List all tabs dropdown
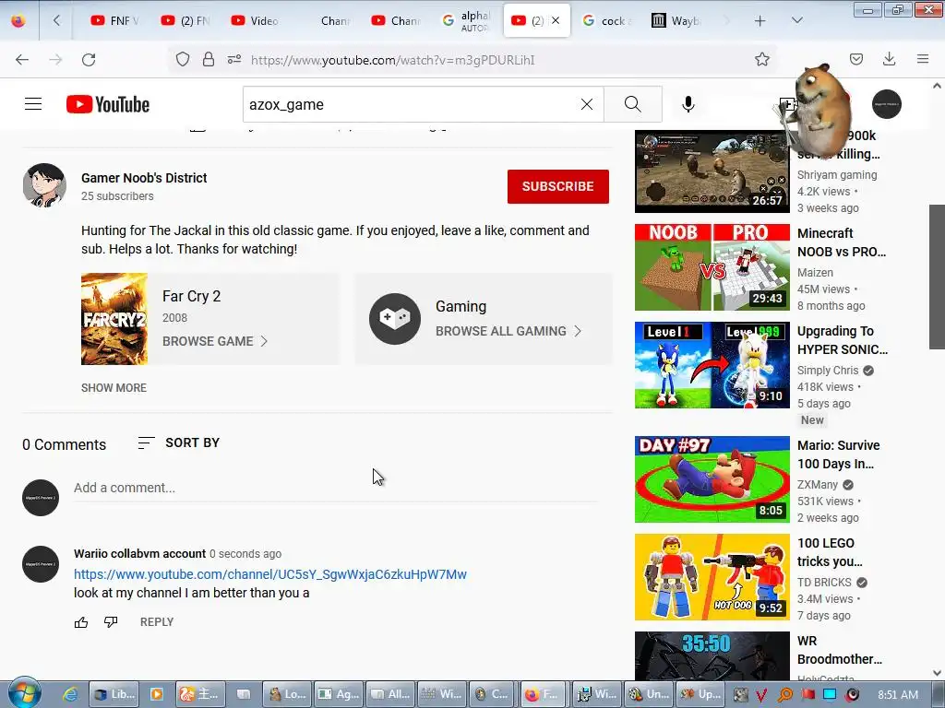The height and width of the screenshot is (708, 945). tap(796, 21)
